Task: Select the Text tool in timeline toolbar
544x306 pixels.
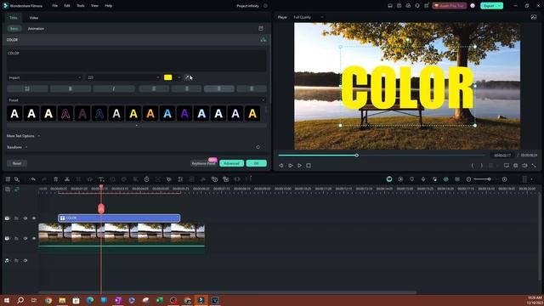Action: coord(101,179)
